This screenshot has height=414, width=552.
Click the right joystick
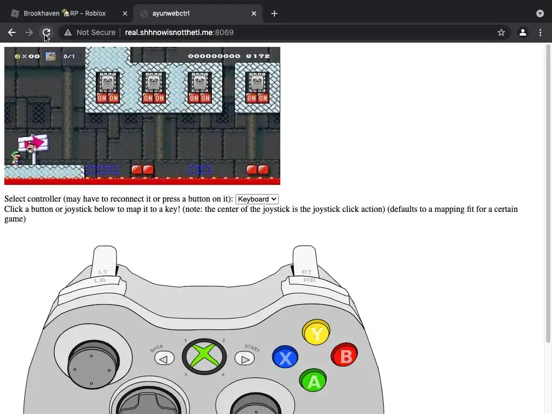pos(256,404)
